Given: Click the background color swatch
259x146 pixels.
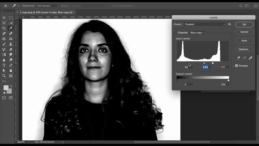Looking at the screenshot, I should tap(10, 91).
